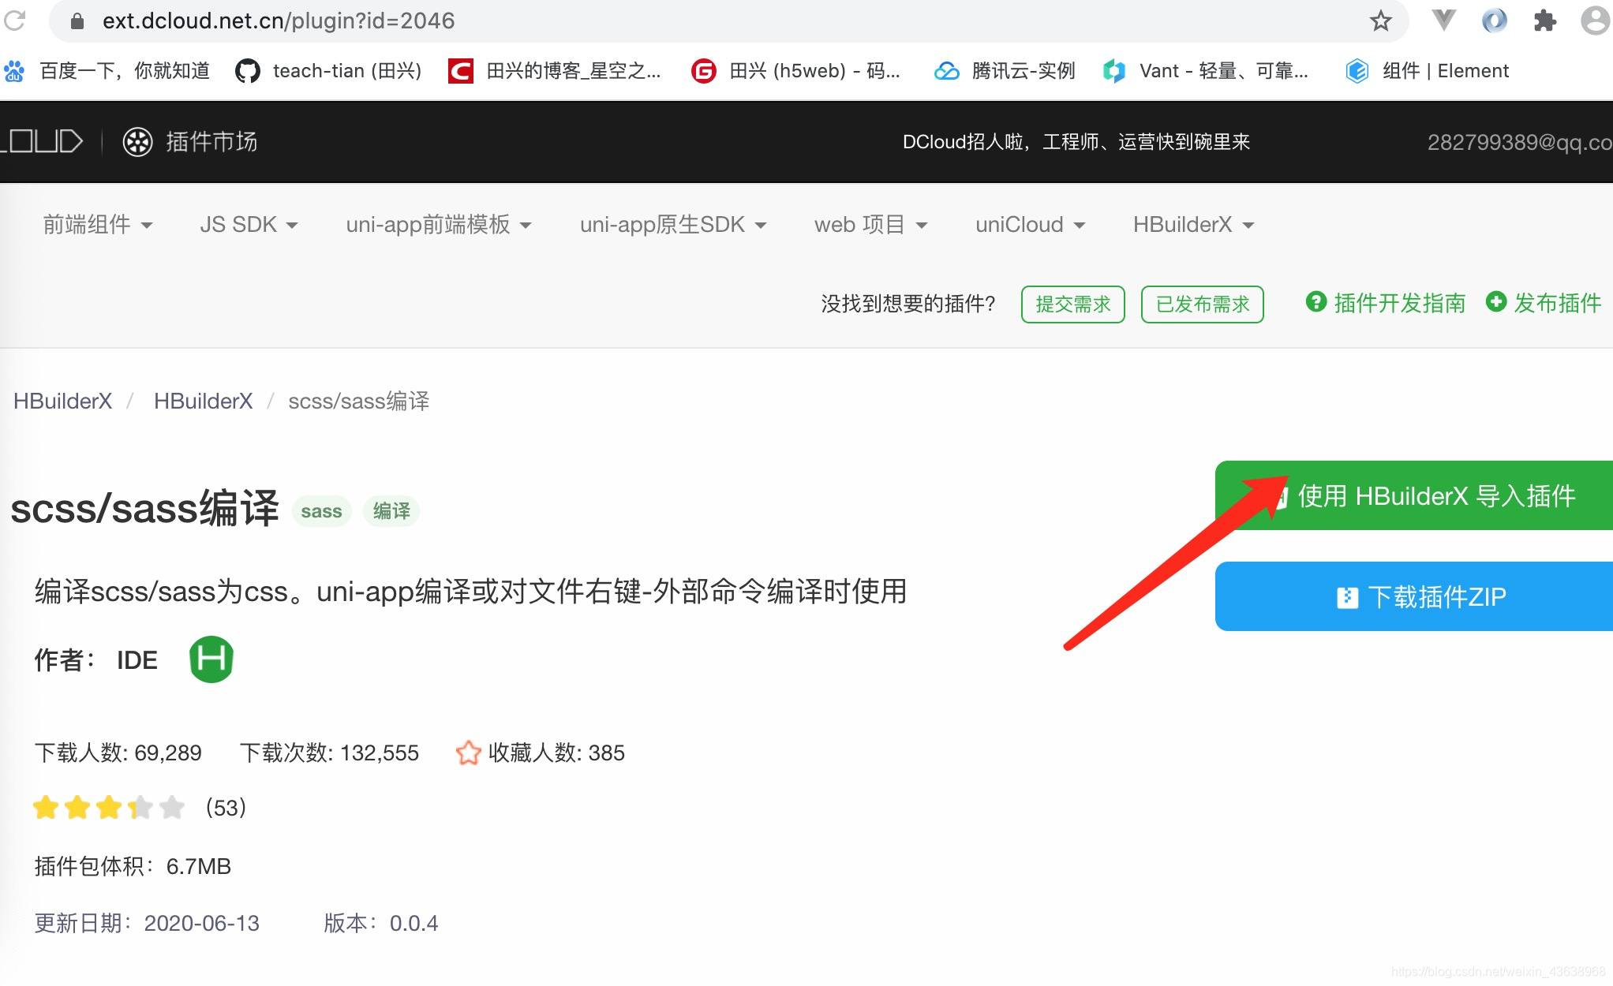Open the author IDE link
Viewport: 1613px width, 986px height.
137,660
